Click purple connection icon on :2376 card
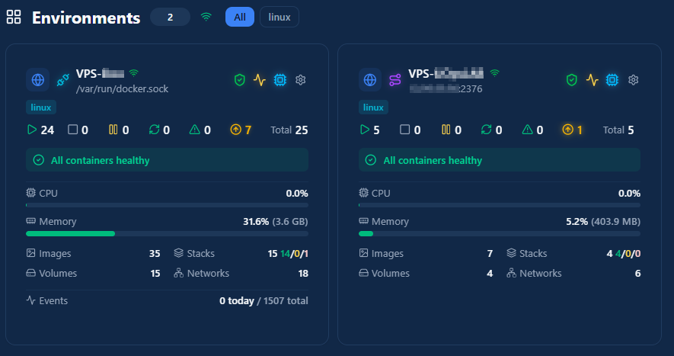Image resolution: width=674 pixels, height=356 pixels. tap(395, 80)
